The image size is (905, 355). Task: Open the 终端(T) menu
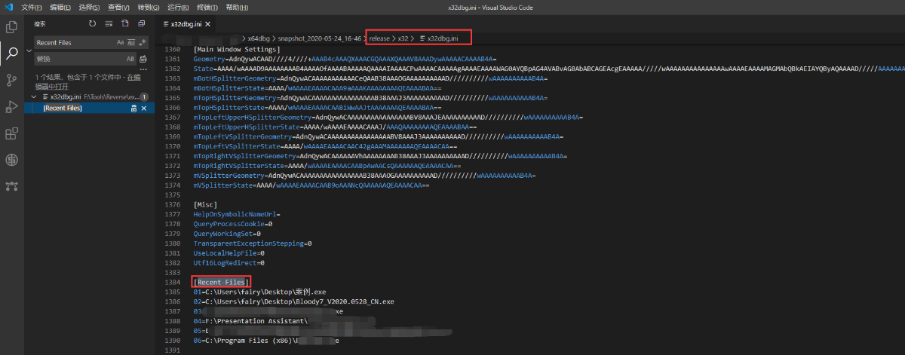tap(206, 7)
